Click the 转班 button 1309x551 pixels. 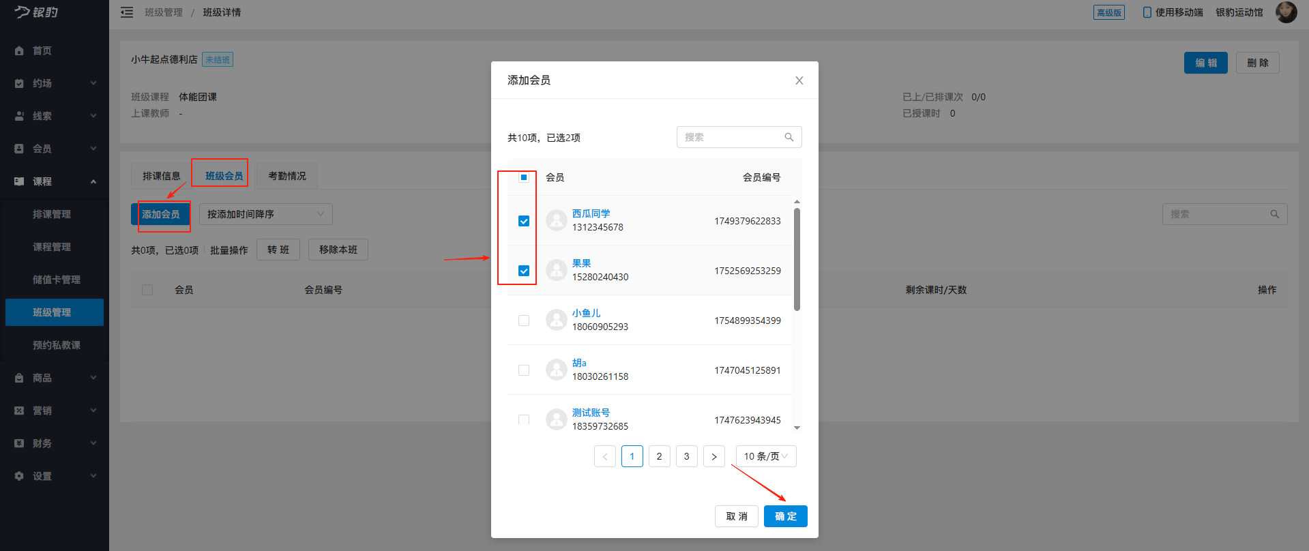(278, 250)
